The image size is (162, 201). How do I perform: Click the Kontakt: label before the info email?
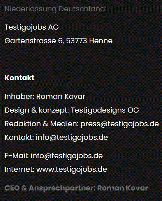click(x=19, y=138)
